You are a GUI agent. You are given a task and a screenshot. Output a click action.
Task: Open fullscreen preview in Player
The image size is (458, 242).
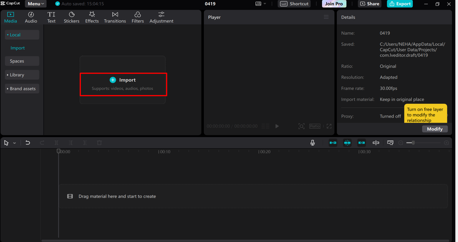329,126
